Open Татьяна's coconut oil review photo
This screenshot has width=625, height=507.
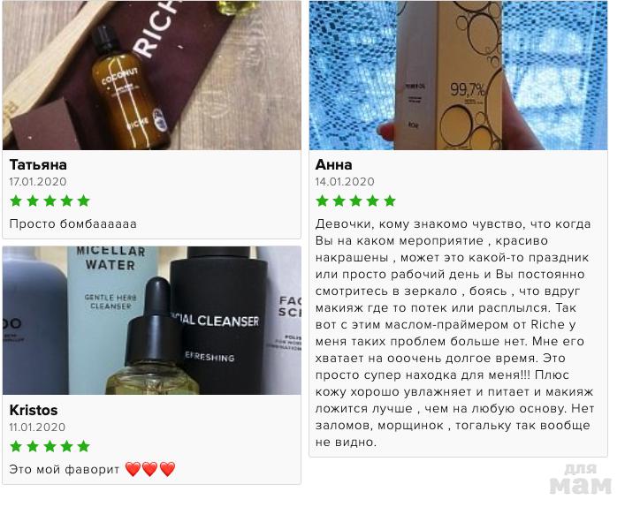click(152, 75)
